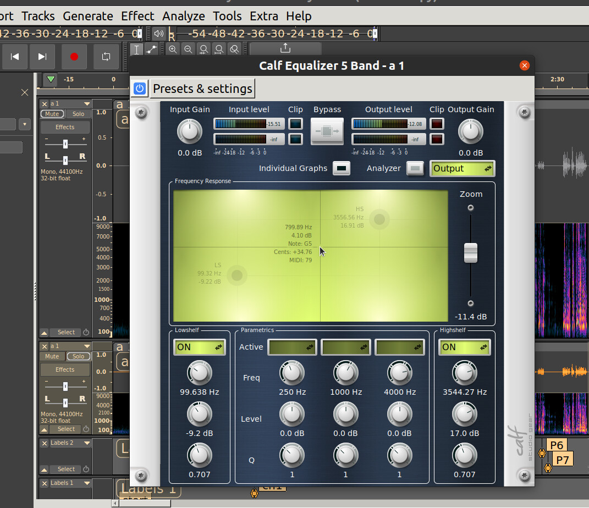Toggle the Individual Graphs switch
Viewport: 589px width, 508px height.
coord(342,168)
